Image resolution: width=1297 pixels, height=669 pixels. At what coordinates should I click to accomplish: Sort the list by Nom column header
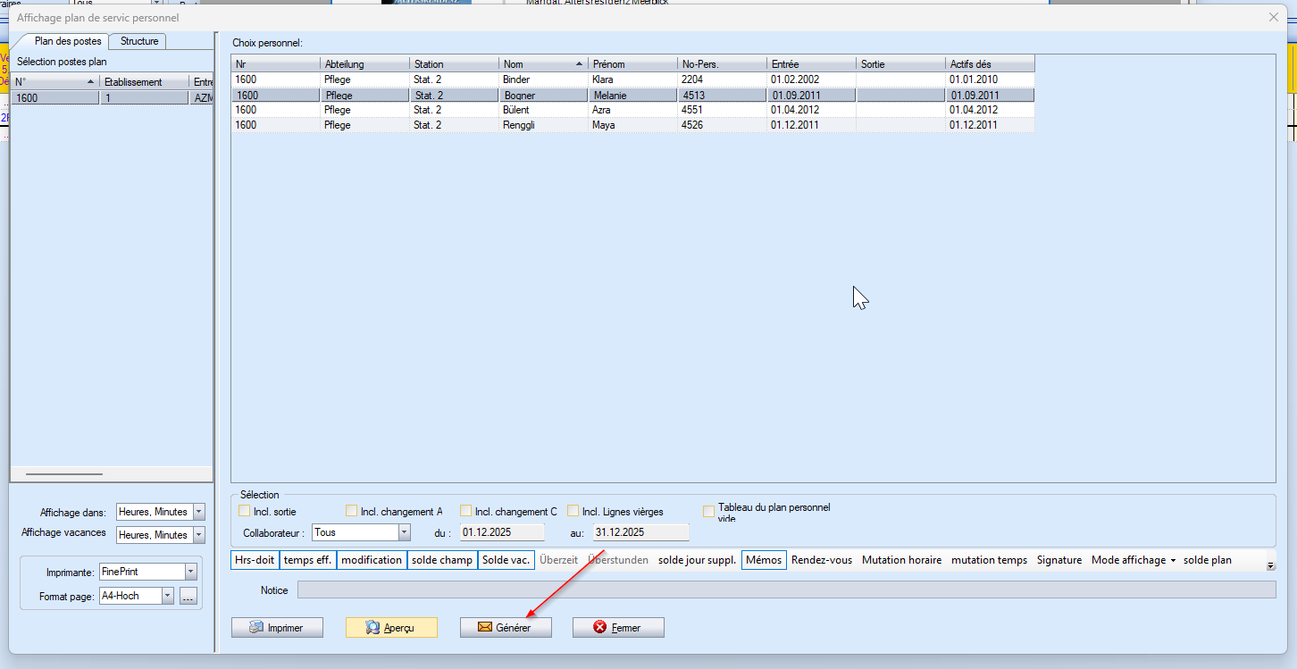(542, 64)
